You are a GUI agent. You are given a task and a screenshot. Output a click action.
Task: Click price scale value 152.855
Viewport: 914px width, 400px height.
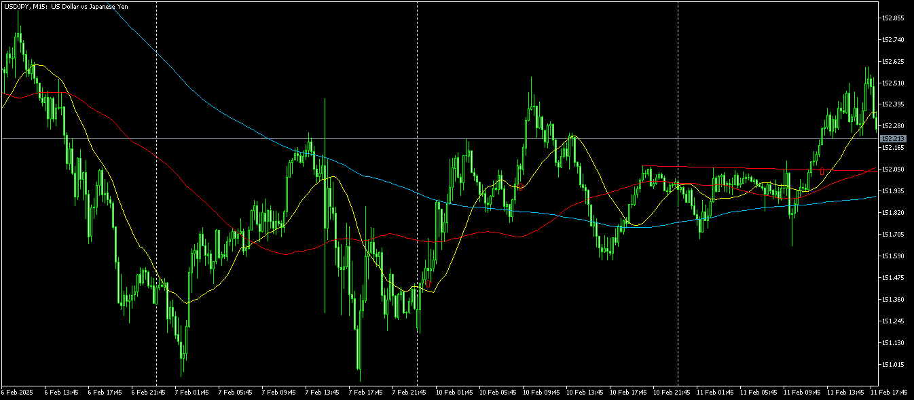click(x=892, y=18)
